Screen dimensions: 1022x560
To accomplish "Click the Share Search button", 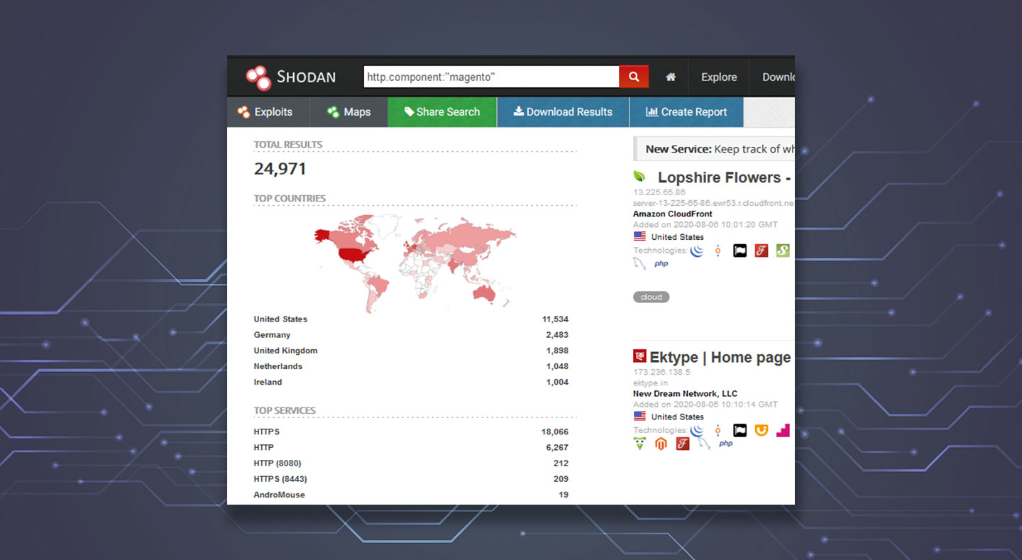I will 442,112.
